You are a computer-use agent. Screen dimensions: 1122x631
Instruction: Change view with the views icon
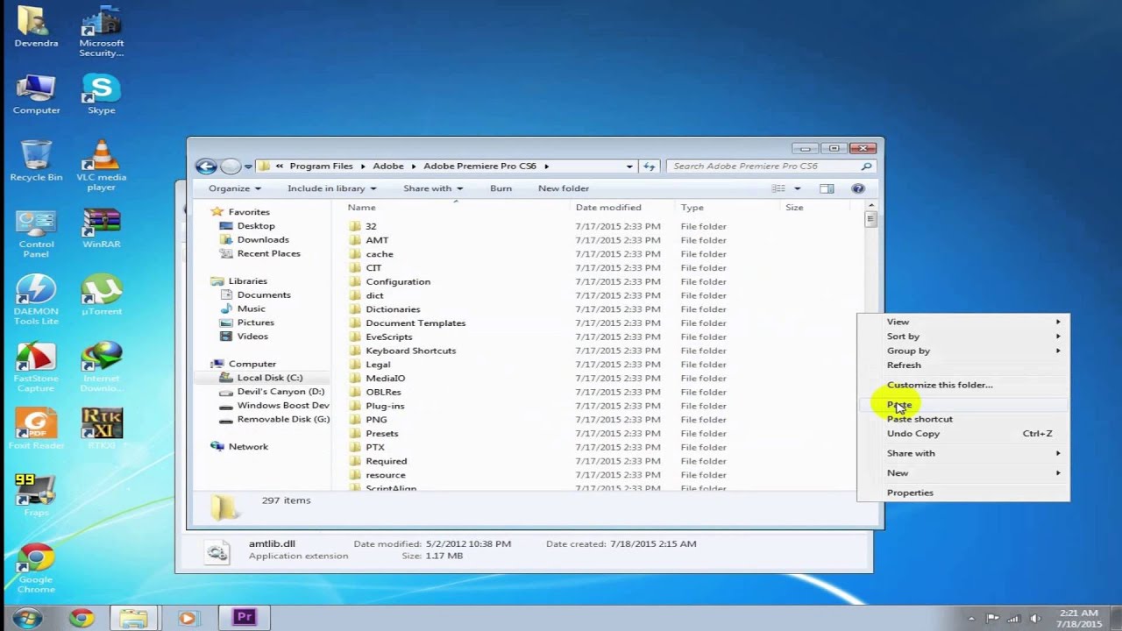point(778,188)
